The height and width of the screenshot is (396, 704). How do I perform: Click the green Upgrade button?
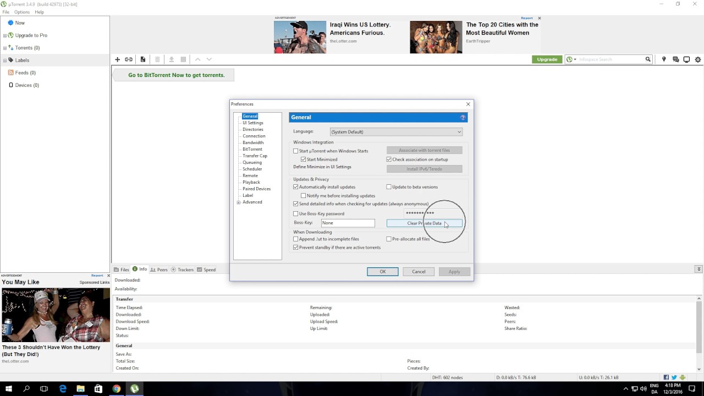[547, 59]
